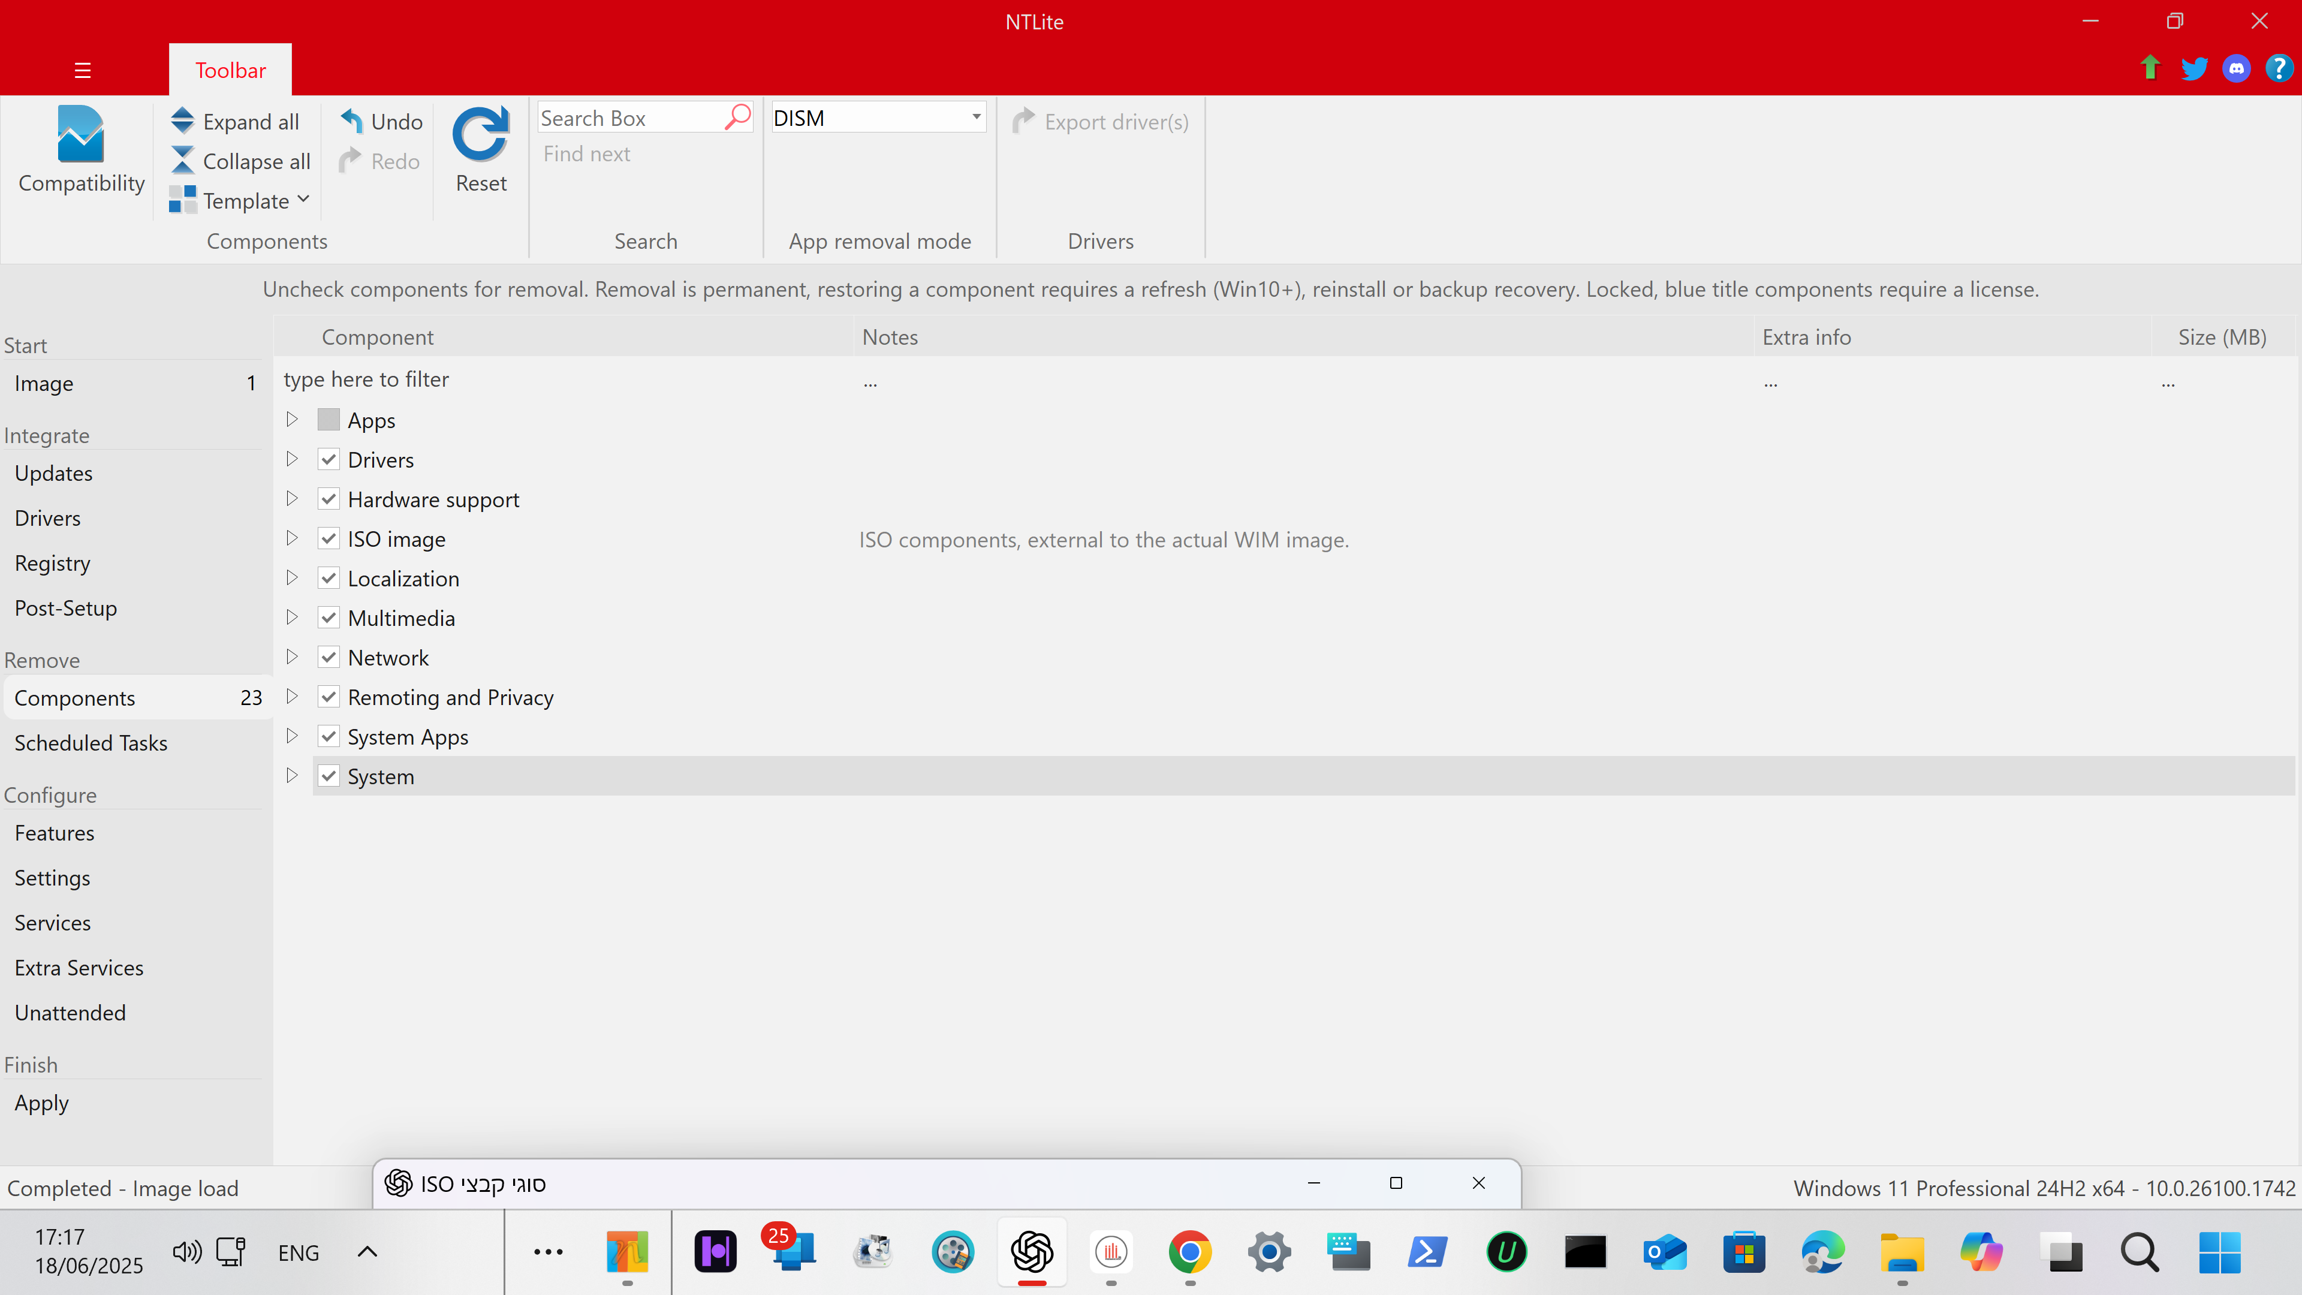Open the Twitter bird icon link

coord(2194,68)
